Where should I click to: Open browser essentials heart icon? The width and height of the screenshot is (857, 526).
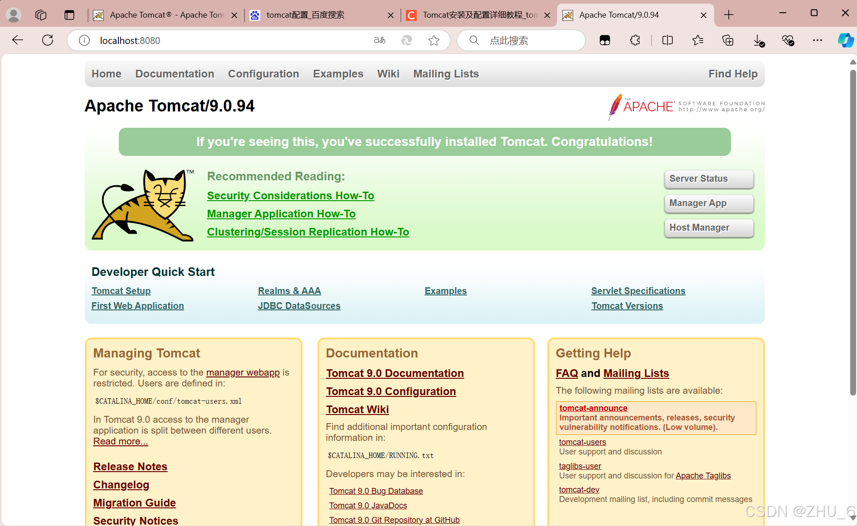788,40
